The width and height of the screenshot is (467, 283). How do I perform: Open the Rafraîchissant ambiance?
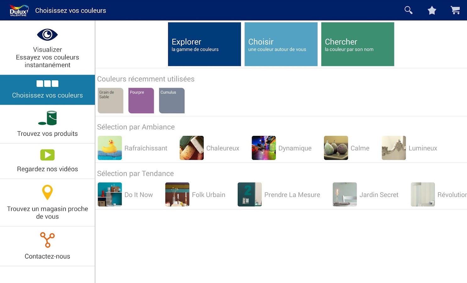pos(110,148)
